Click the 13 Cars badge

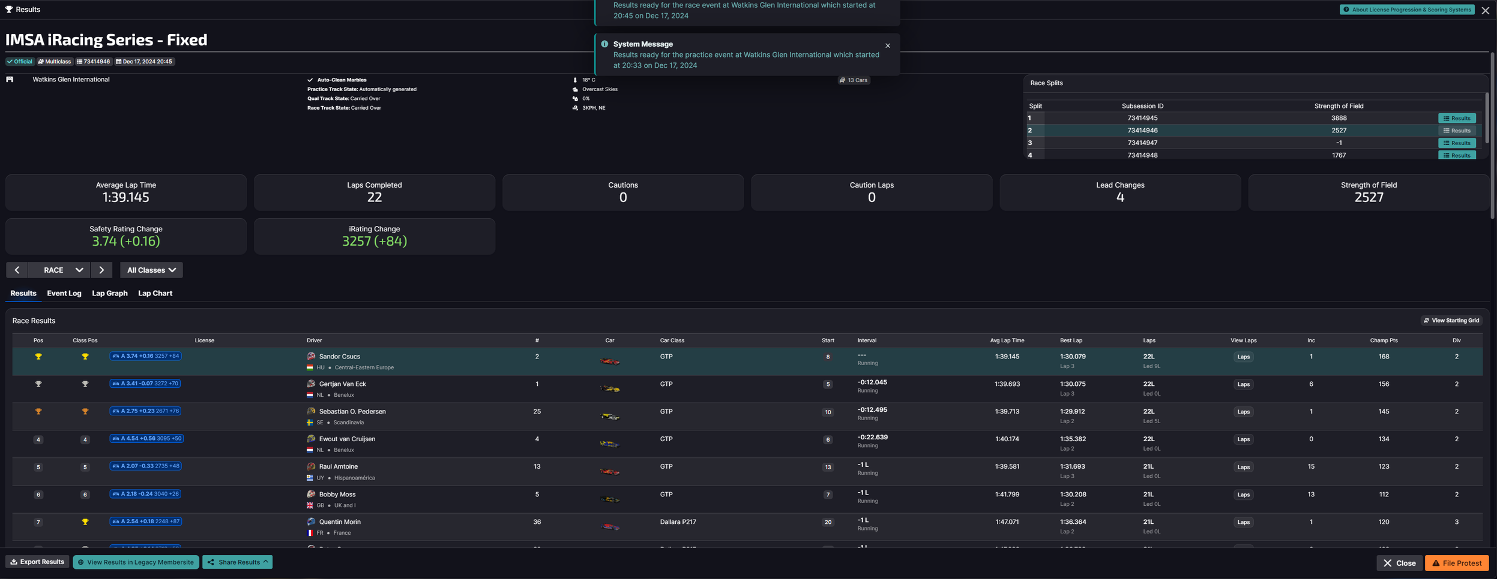click(x=854, y=80)
